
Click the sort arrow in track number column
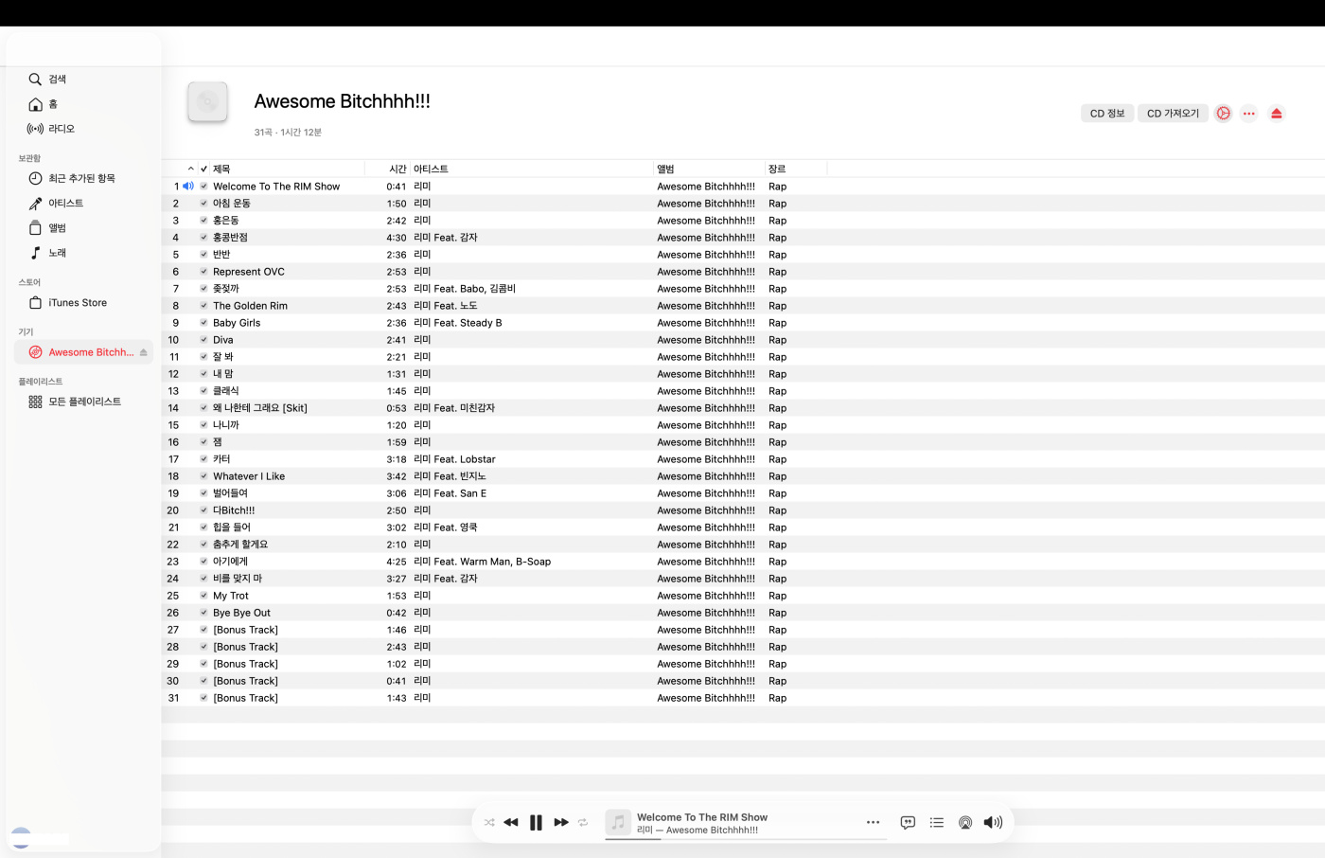coord(190,170)
